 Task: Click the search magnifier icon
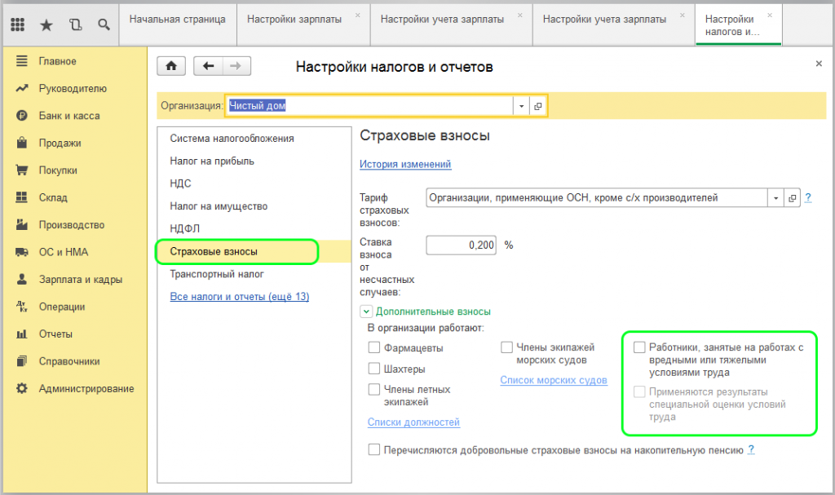click(104, 24)
